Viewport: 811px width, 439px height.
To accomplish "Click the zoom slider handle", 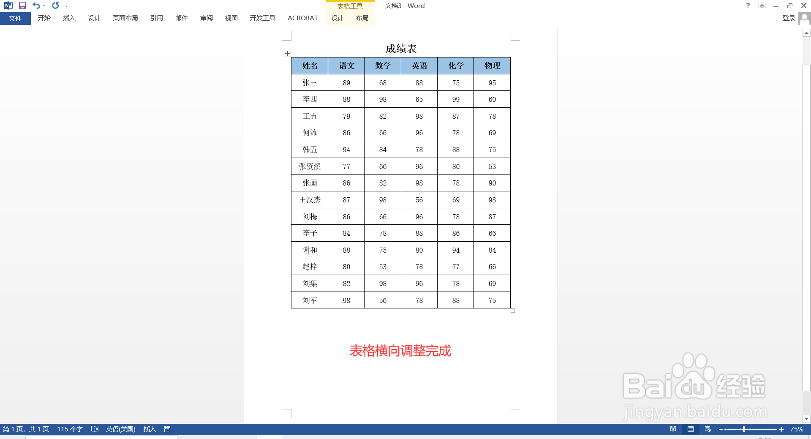I will tap(744, 429).
